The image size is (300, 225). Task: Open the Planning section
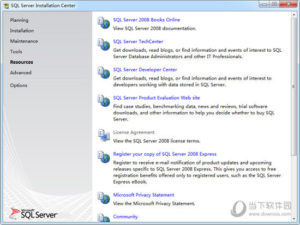19,20
